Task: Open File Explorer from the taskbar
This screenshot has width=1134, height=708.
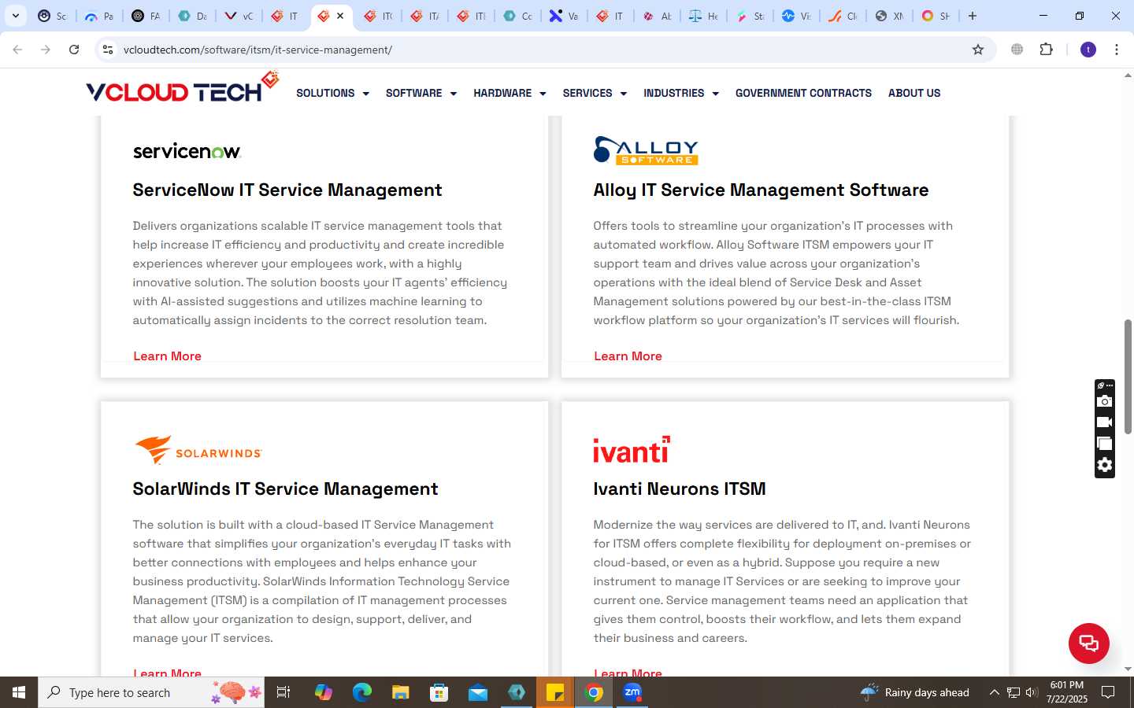Action: tap(400, 692)
